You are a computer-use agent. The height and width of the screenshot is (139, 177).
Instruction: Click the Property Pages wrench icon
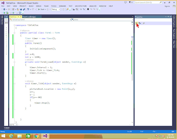(x=144, y=23)
